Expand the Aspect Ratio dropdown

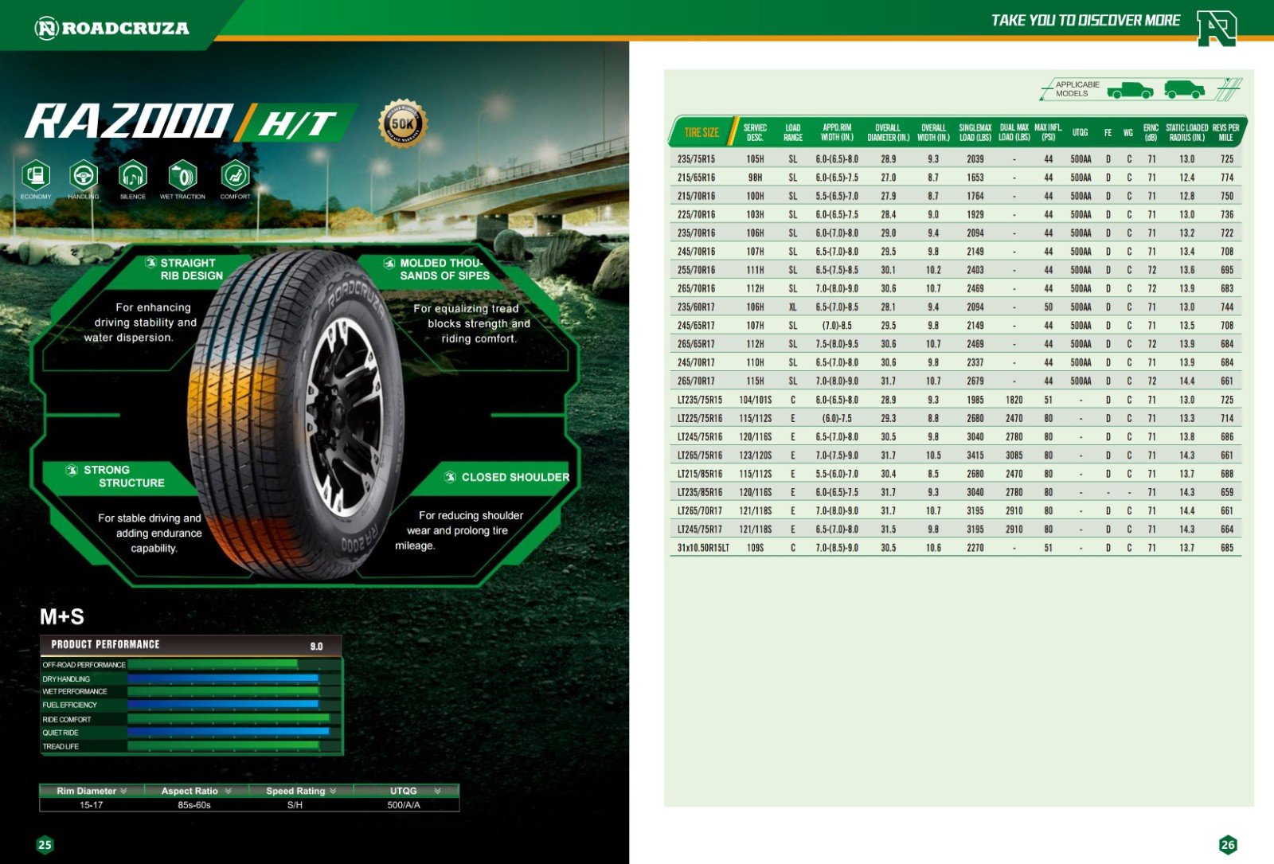point(228,791)
